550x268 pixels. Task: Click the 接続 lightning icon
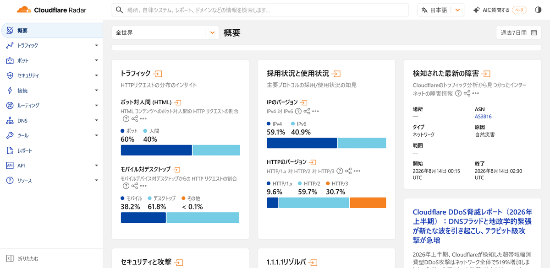[10, 91]
